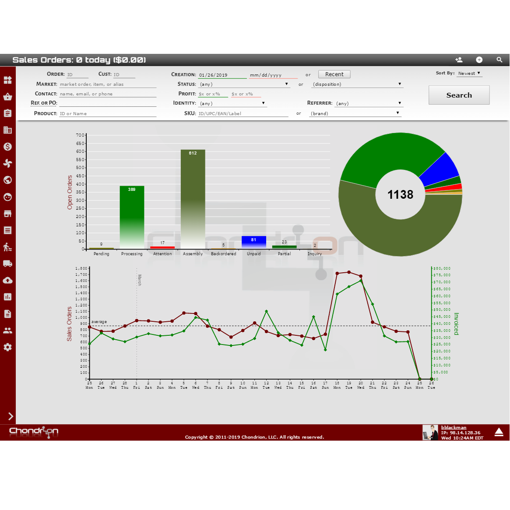This screenshot has width=510, height=510.
Task: Open the storefront icon in sidebar
Action: click(8, 214)
